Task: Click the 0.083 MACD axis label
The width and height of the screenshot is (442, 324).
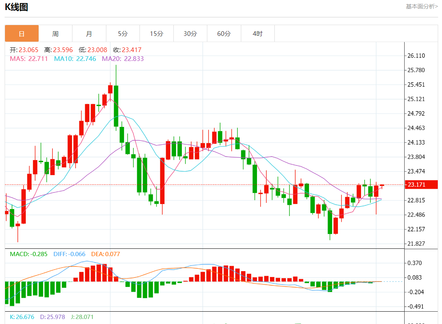Action: [x=415, y=277]
